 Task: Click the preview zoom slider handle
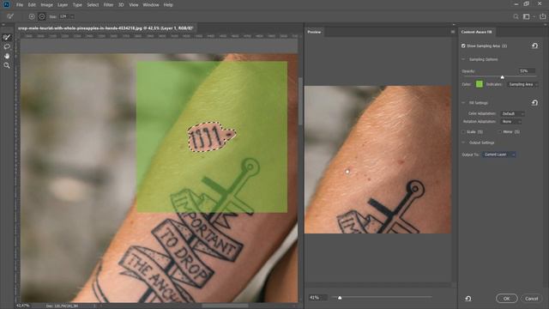340,298
